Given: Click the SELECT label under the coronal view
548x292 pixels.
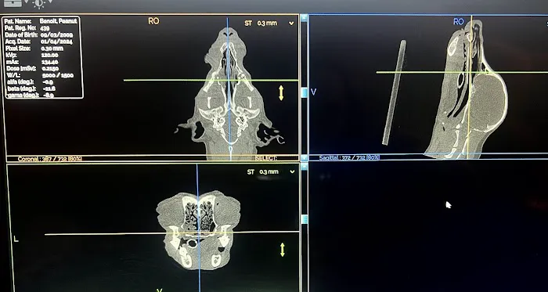Looking at the screenshot, I should 266,158.
